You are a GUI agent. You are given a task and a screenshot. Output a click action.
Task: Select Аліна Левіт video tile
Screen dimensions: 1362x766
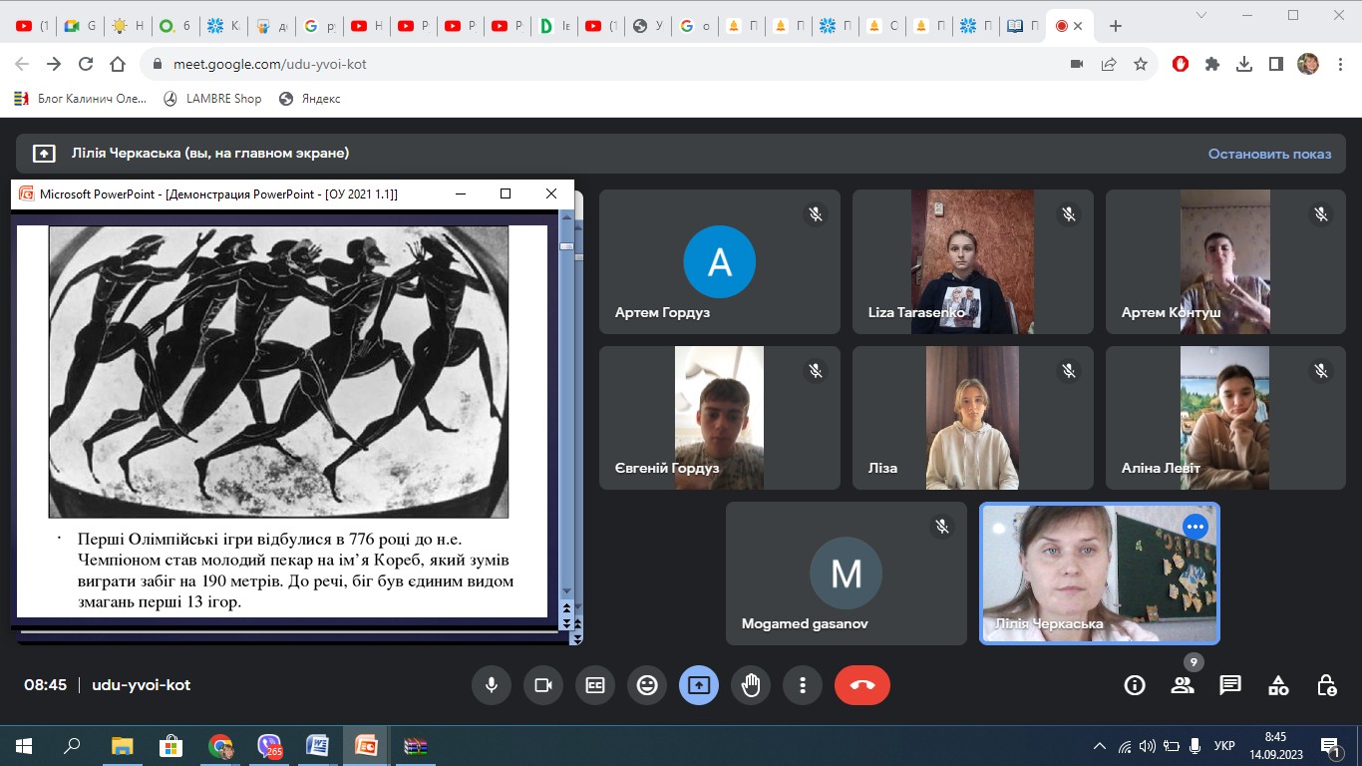[x=1225, y=418]
